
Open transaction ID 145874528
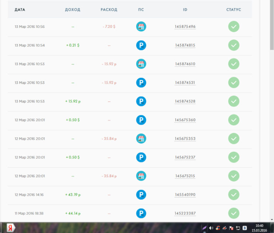pyautogui.click(x=185, y=101)
